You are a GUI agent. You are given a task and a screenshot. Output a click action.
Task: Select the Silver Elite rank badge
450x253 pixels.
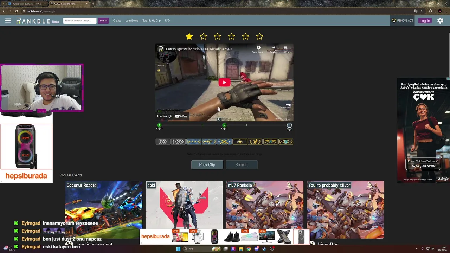(178, 142)
